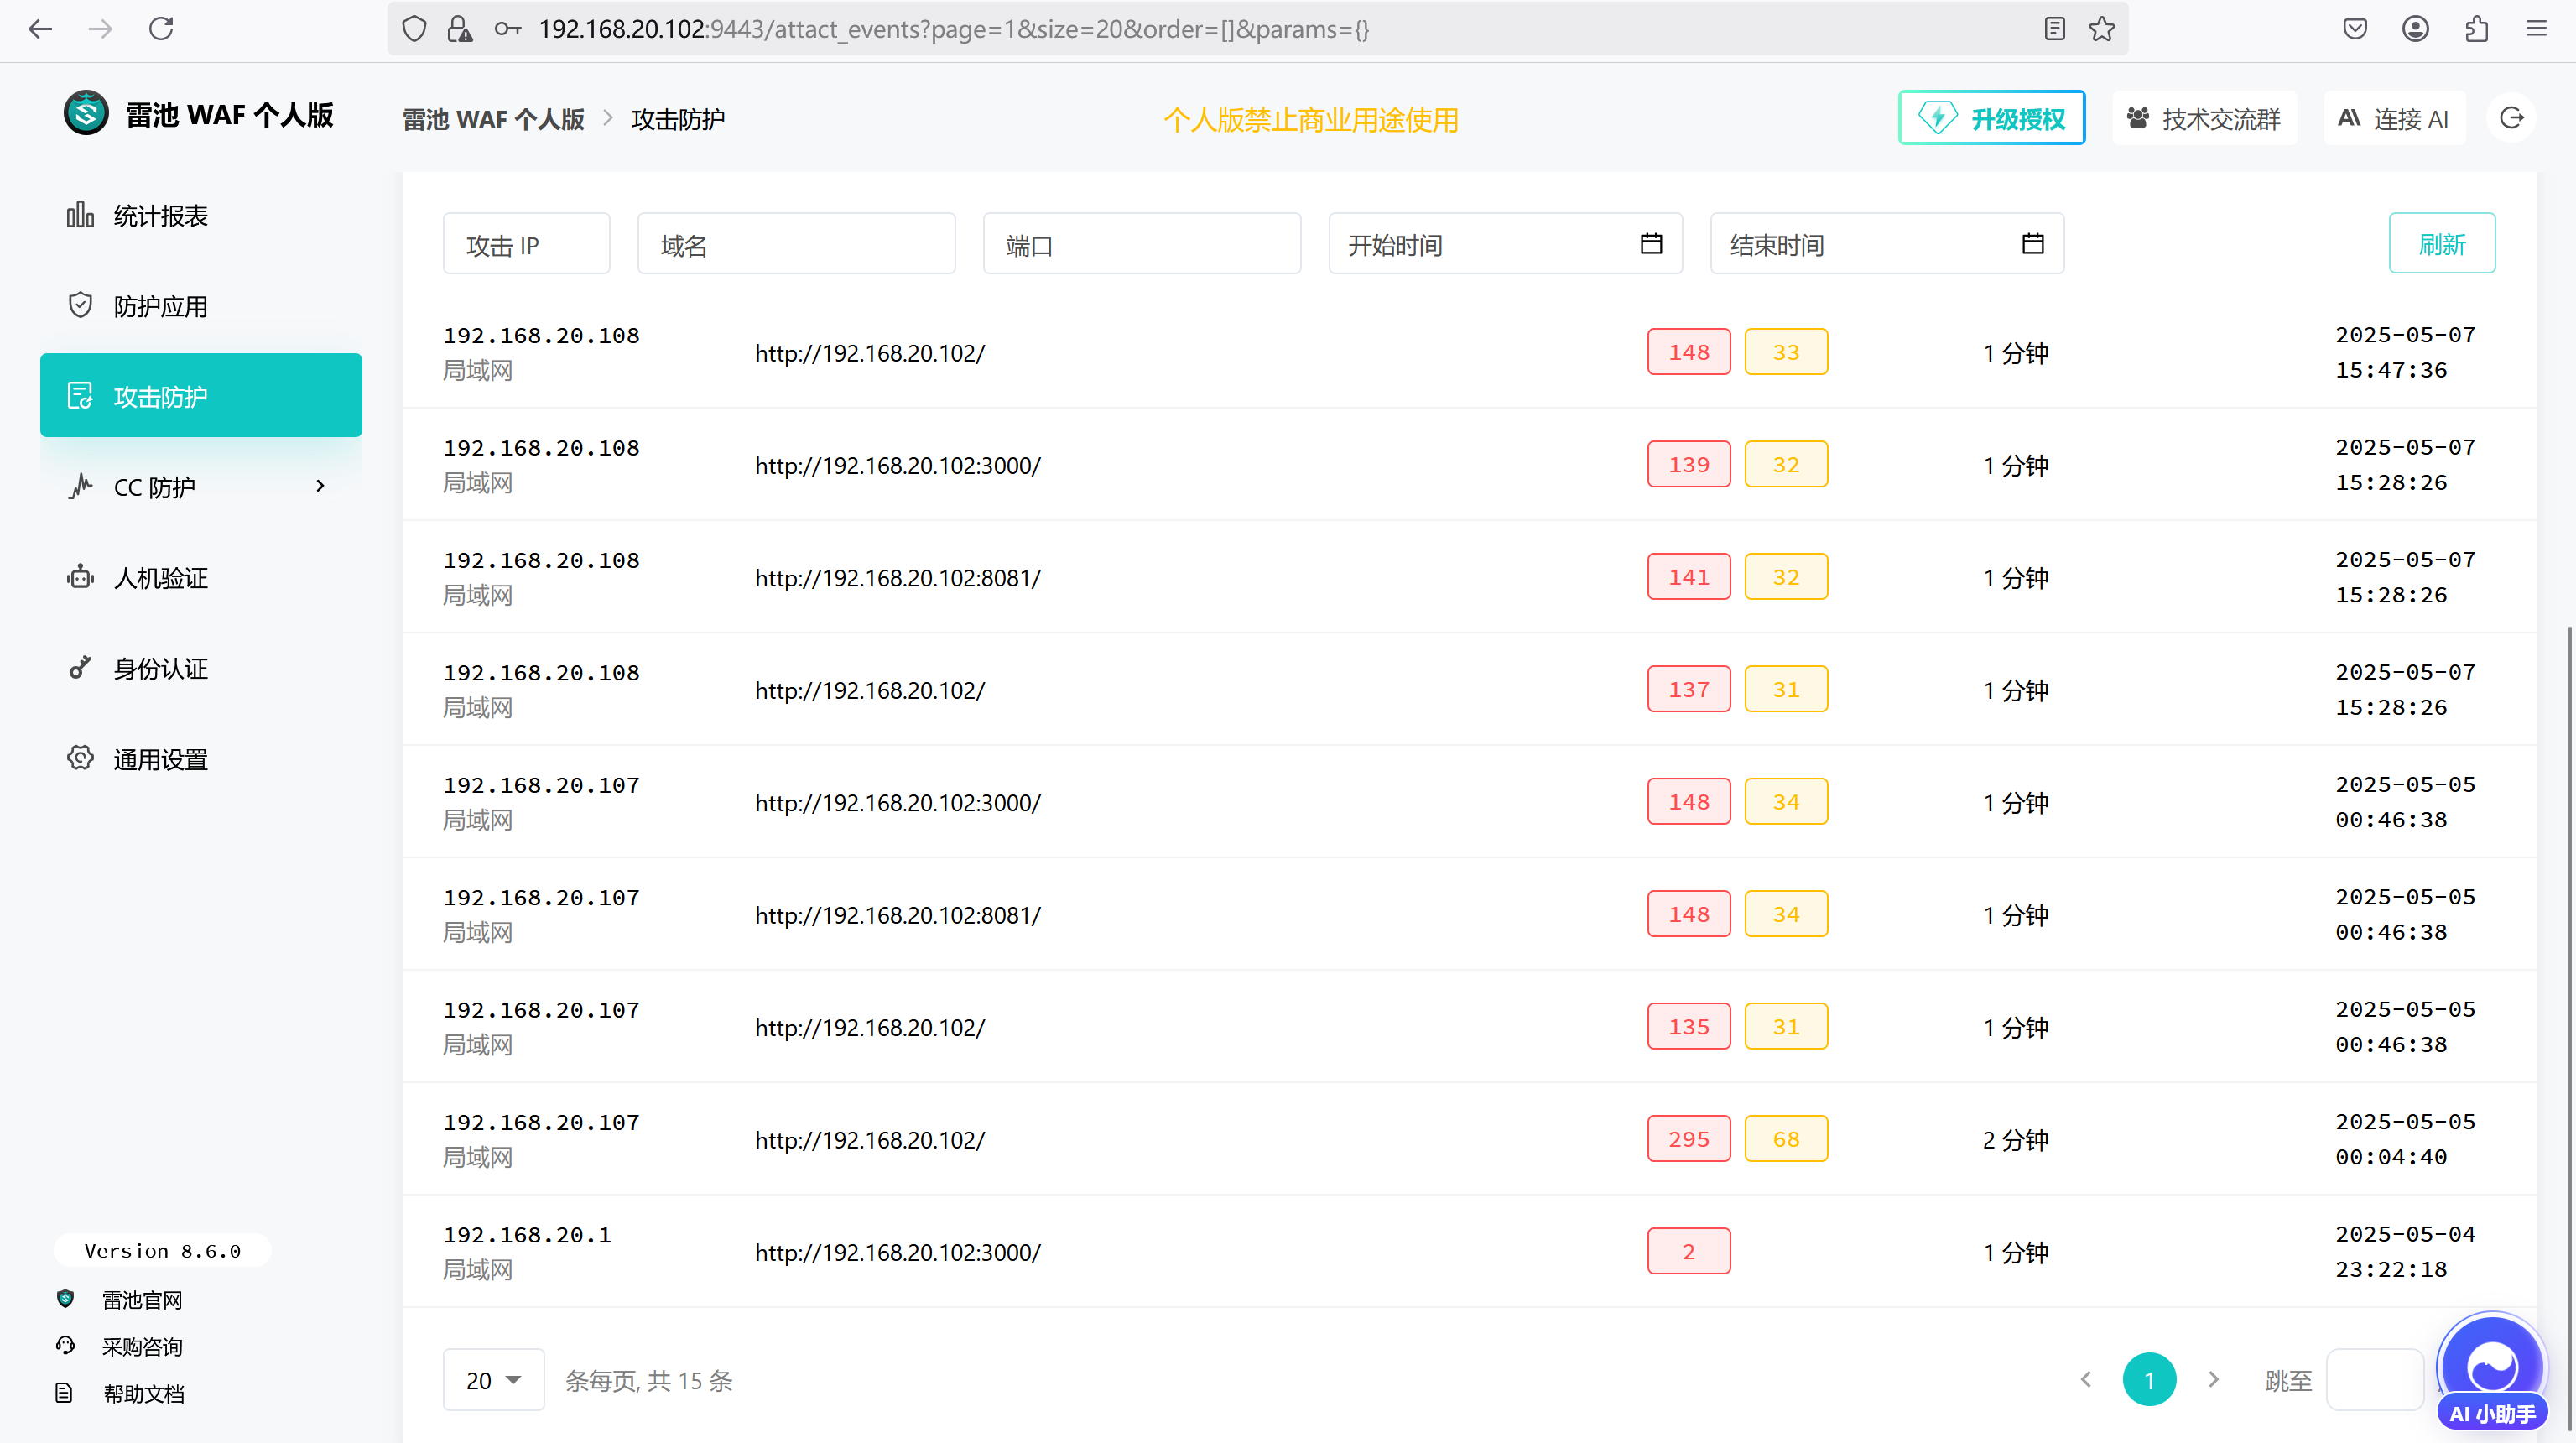The width and height of the screenshot is (2576, 1443).
Task: Open the Pocket save icon
Action: [2355, 29]
